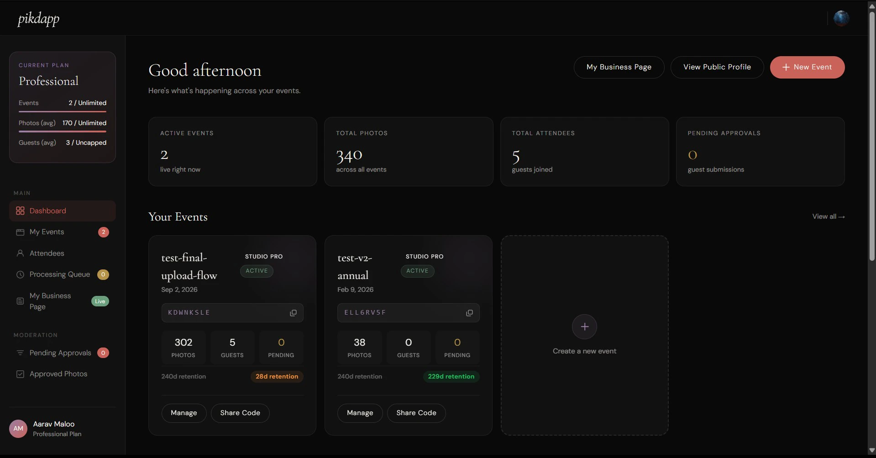Share Code for test-final-upload-flow

pyautogui.click(x=240, y=413)
